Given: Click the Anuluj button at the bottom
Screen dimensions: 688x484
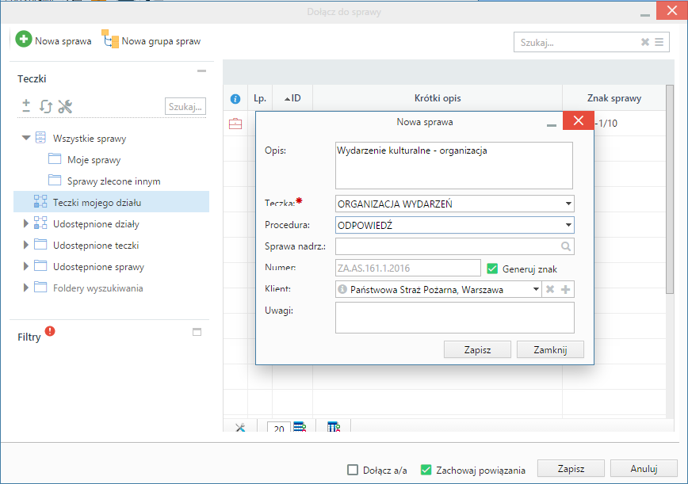Looking at the screenshot, I should coord(644,469).
